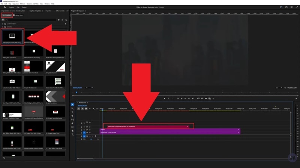Open the Graphics Templates panel menu
The width and height of the screenshot is (300, 168).
pos(42,11)
